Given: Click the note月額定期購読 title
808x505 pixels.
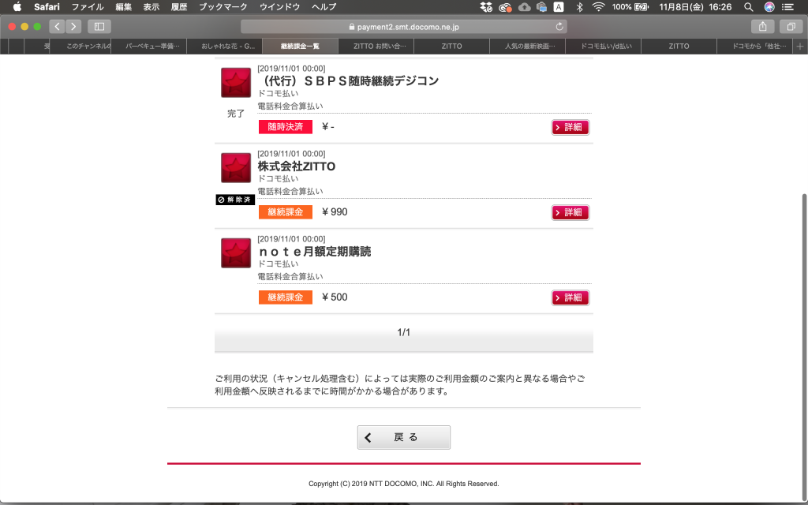Looking at the screenshot, I should [314, 252].
